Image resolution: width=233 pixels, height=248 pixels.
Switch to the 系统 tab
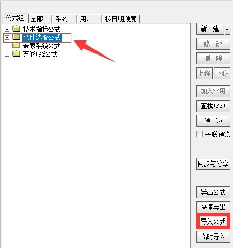click(x=65, y=19)
